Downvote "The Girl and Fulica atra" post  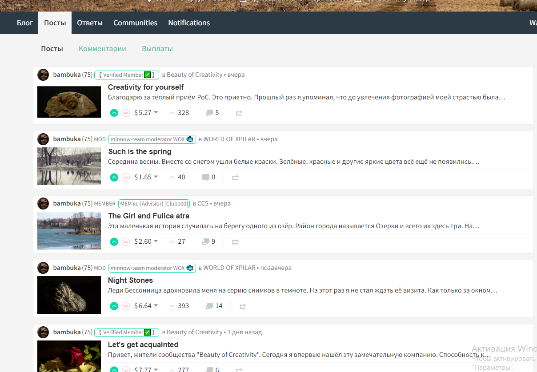[x=126, y=241]
